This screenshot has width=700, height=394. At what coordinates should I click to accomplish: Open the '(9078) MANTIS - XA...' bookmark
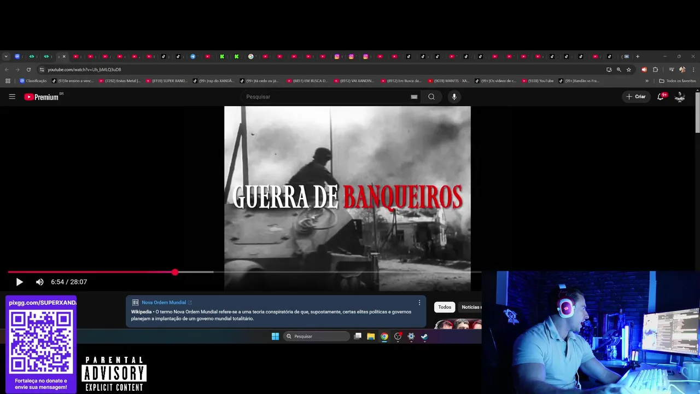click(x=449, y=81)
